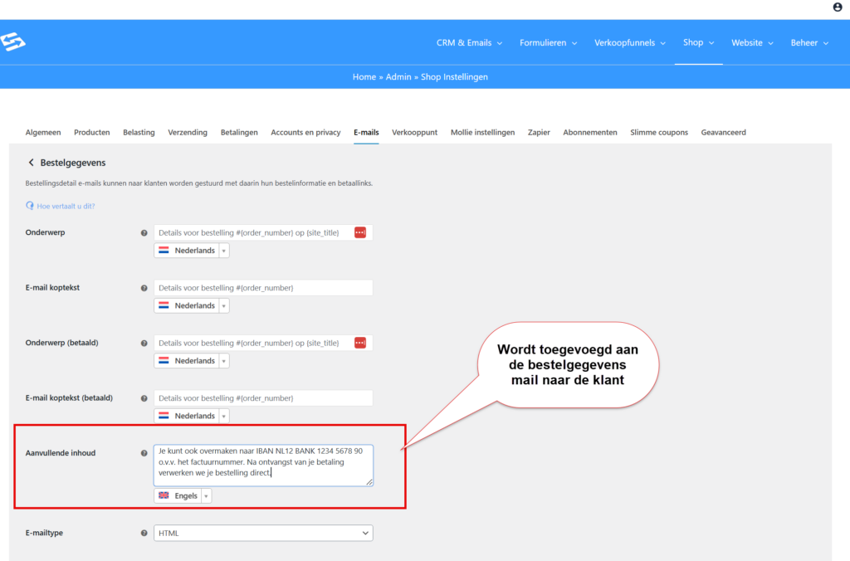
Task: Click the site logo in header
Action: (x=13, y=42)
